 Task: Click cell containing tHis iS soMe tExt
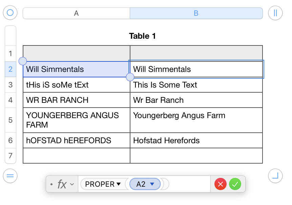click(x=76, y=85)
